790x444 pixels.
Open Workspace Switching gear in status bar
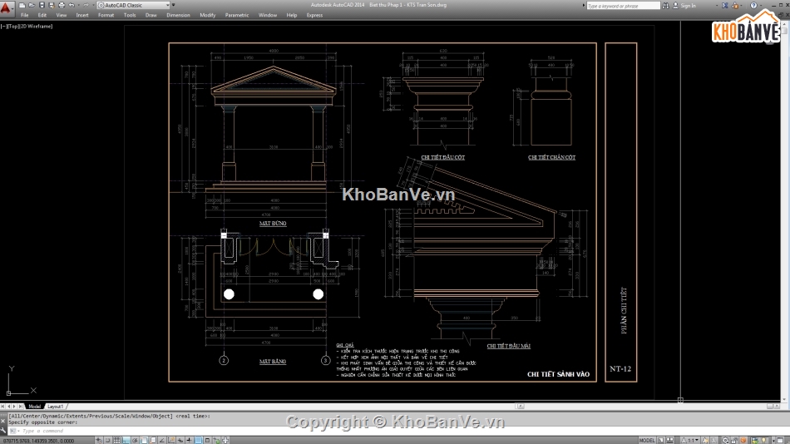pyautogui.click(x=725, y=440)
